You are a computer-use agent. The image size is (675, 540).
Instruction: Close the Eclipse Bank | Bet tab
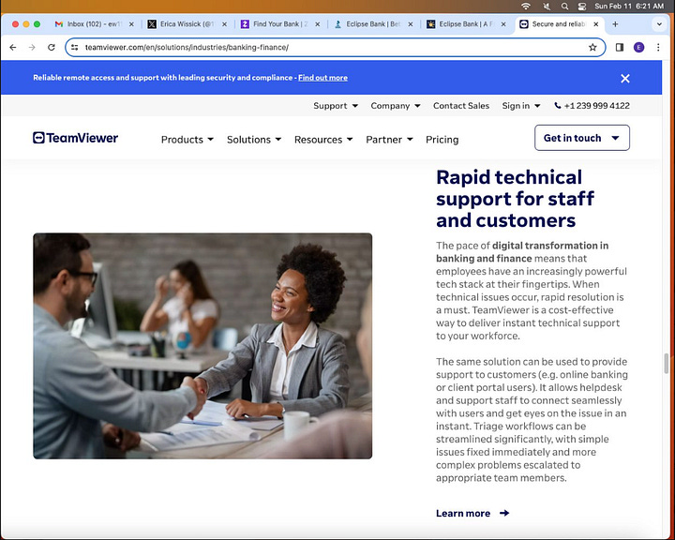point(411,24)
